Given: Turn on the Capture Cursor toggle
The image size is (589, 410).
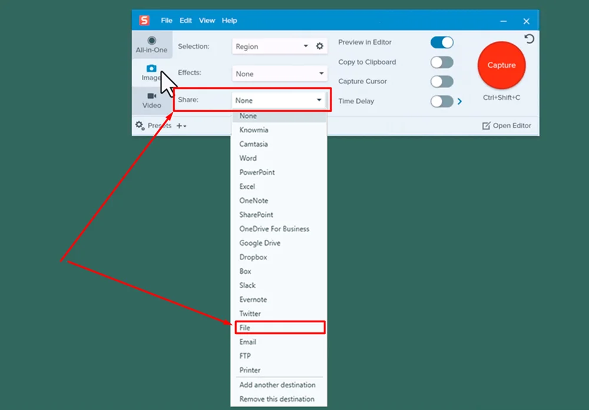Looking at the screenshot, I should click(442, 82).
